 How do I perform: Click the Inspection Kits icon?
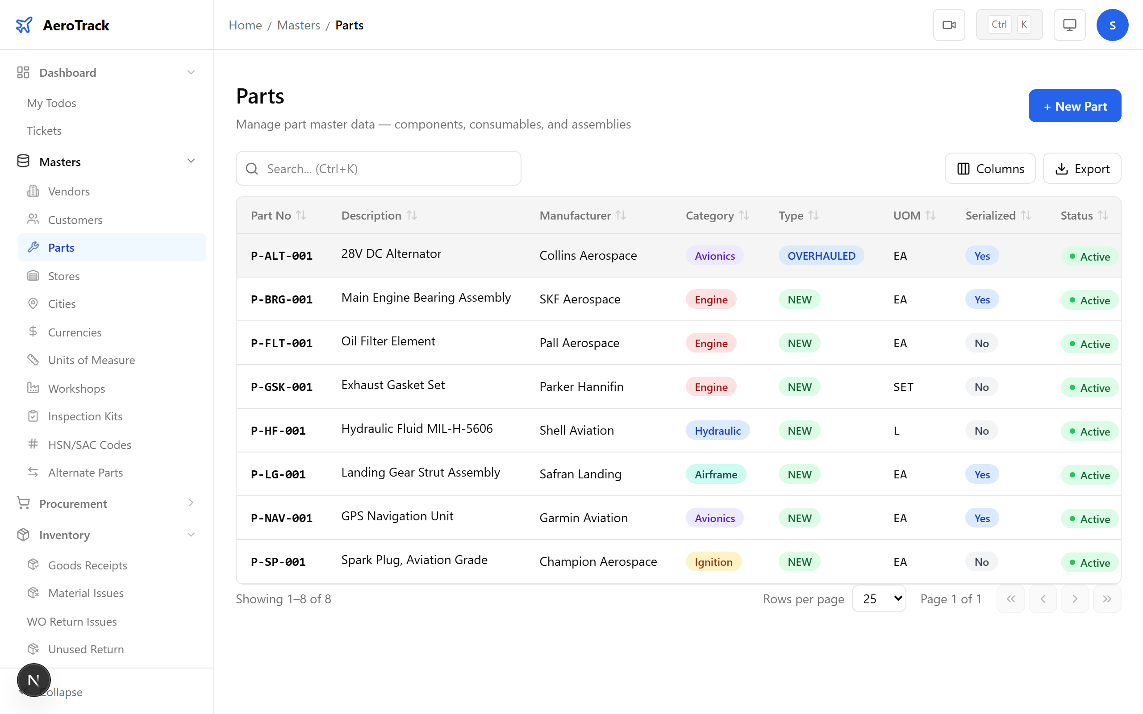(x=33, y=416)
